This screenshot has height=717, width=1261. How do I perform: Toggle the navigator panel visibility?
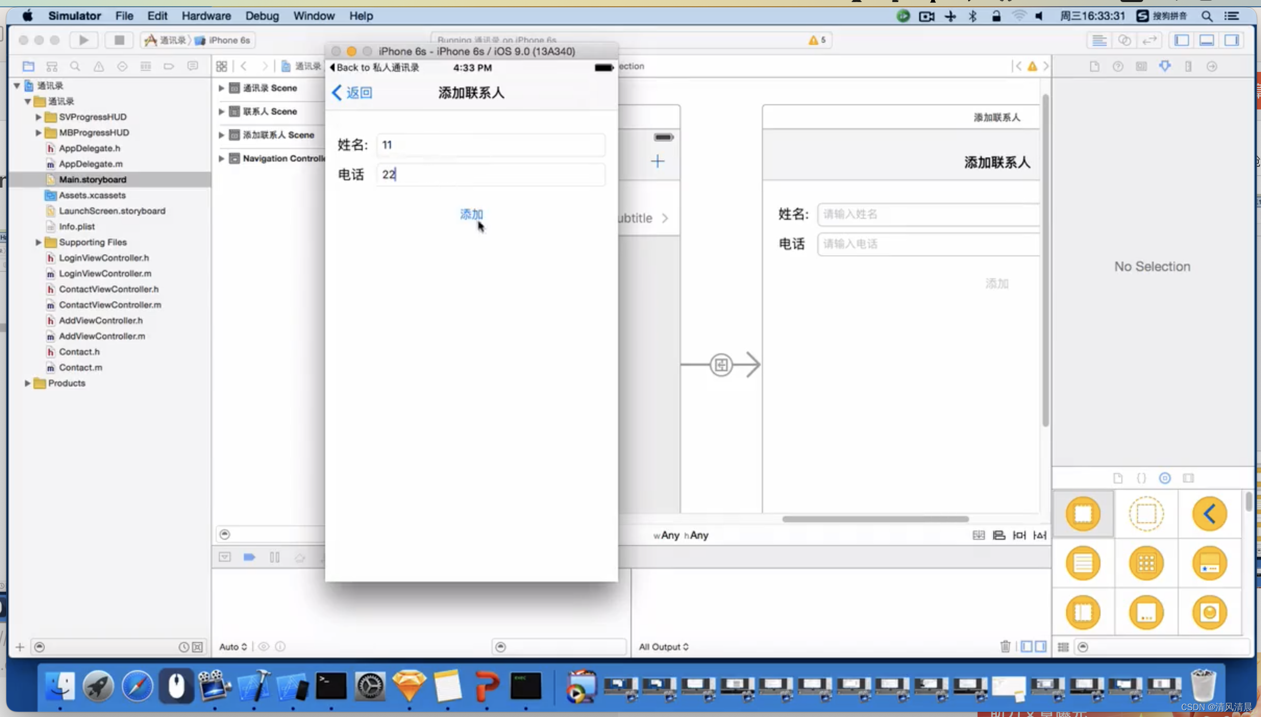pyautogui.click(x=1181, y=40)
